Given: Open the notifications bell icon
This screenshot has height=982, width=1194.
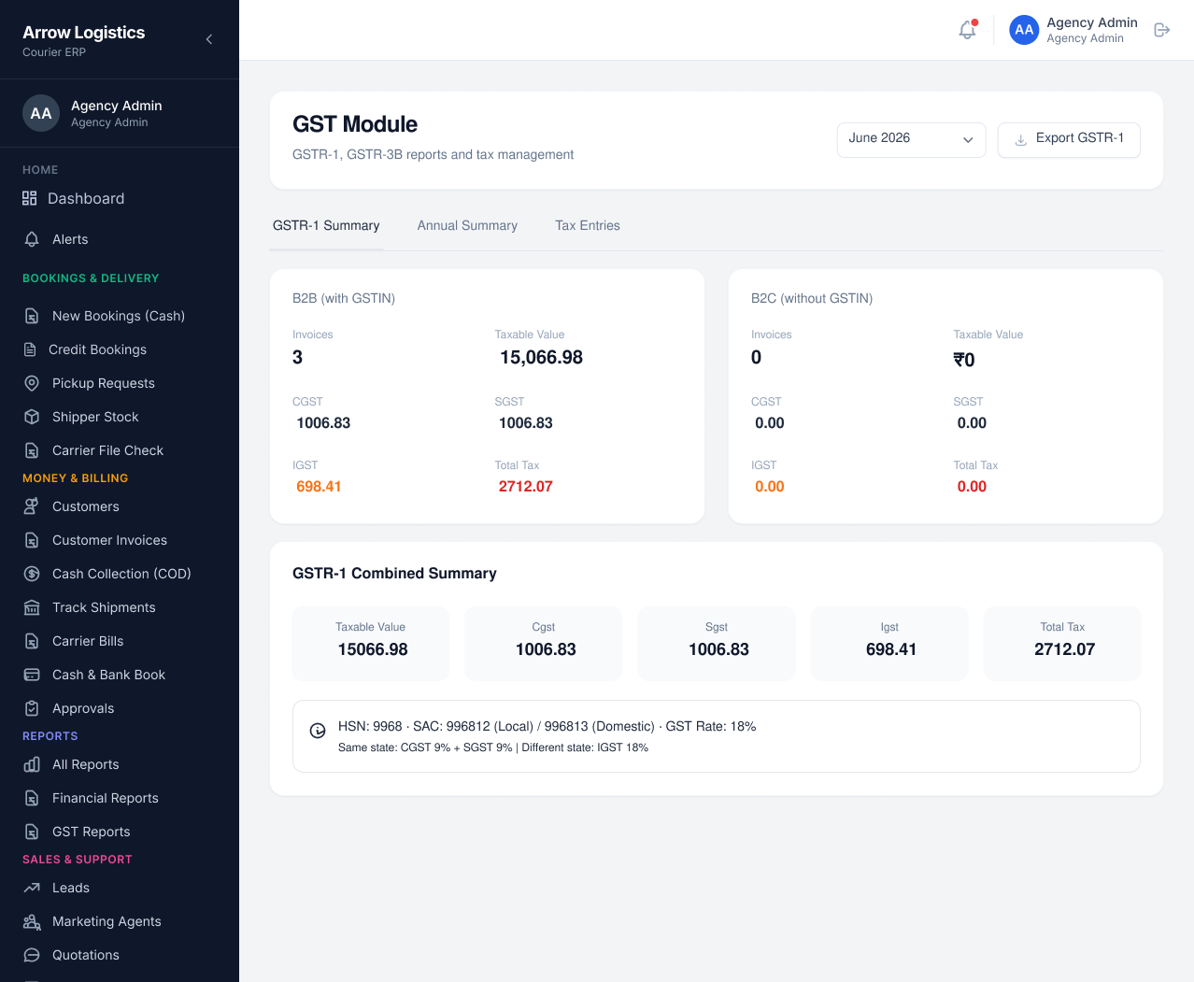Looking at the screenshot, I should click(x=967, y=30).
